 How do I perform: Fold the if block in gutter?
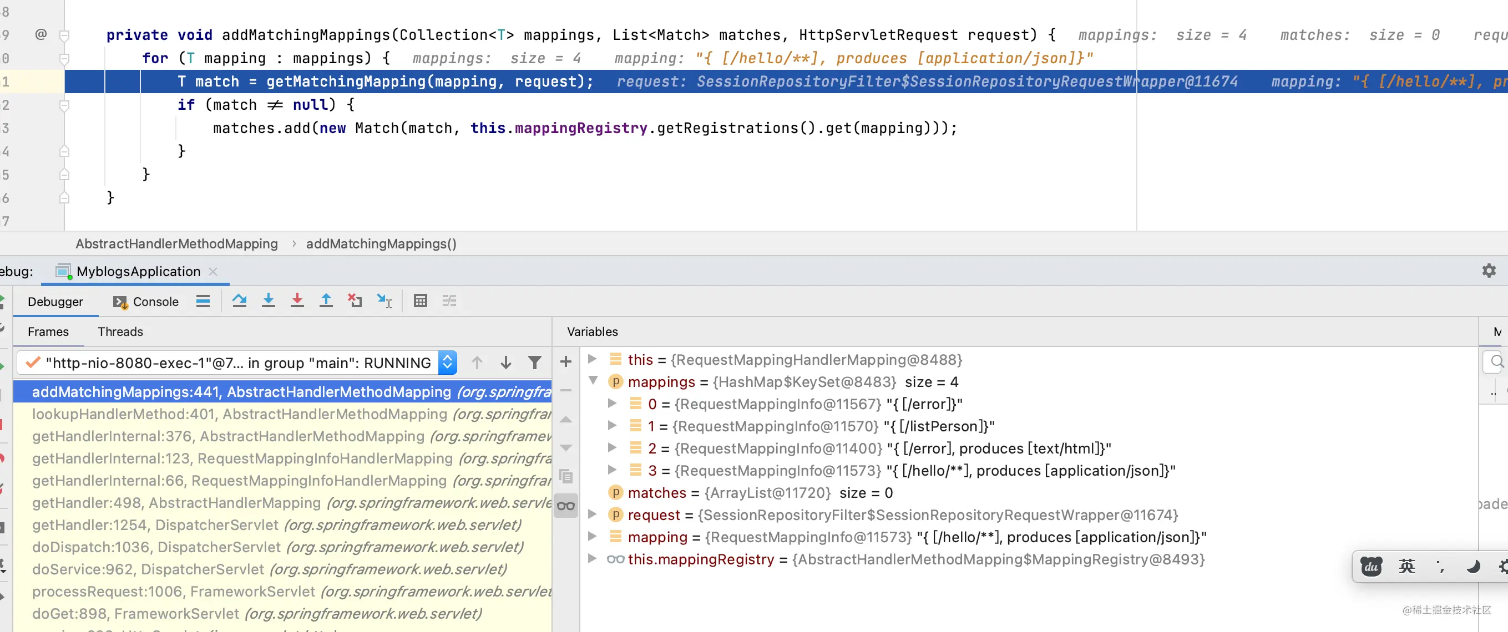coord(64,105)
